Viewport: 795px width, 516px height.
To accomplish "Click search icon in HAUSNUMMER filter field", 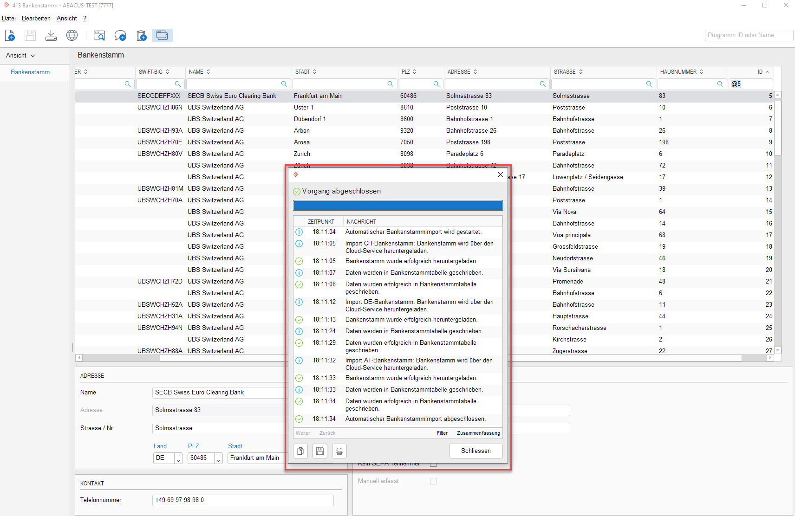I will (720, 84).
